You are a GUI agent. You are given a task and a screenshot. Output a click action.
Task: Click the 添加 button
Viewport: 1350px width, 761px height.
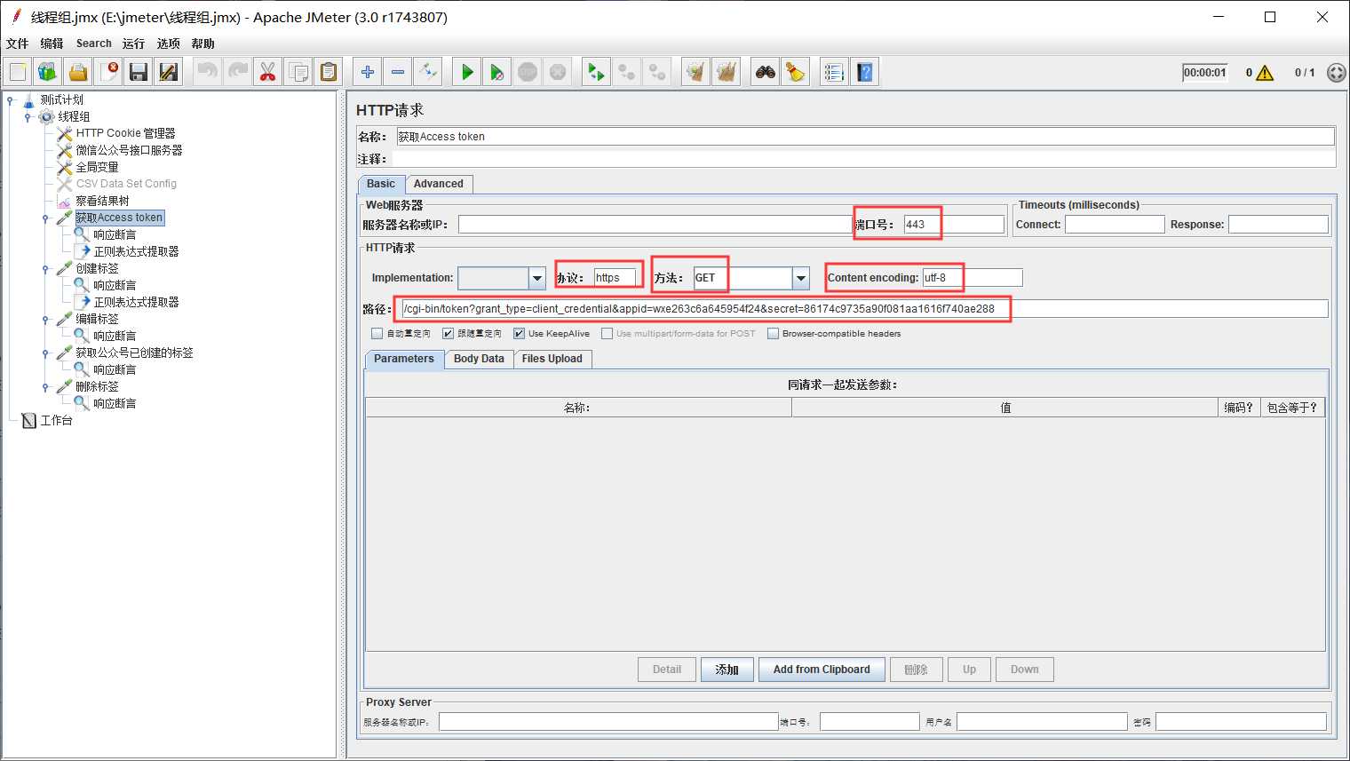727,670
